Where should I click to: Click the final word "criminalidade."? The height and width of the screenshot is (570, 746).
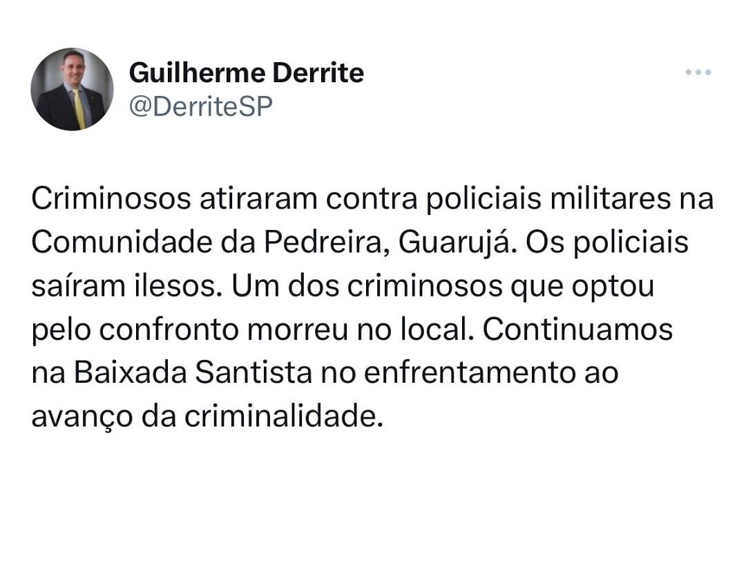point(284,417)
